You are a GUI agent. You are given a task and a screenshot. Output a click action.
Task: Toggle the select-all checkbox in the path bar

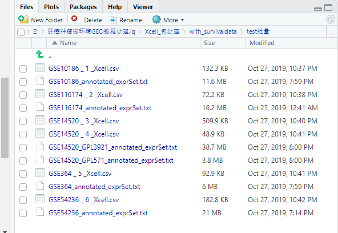coord(21,32)
